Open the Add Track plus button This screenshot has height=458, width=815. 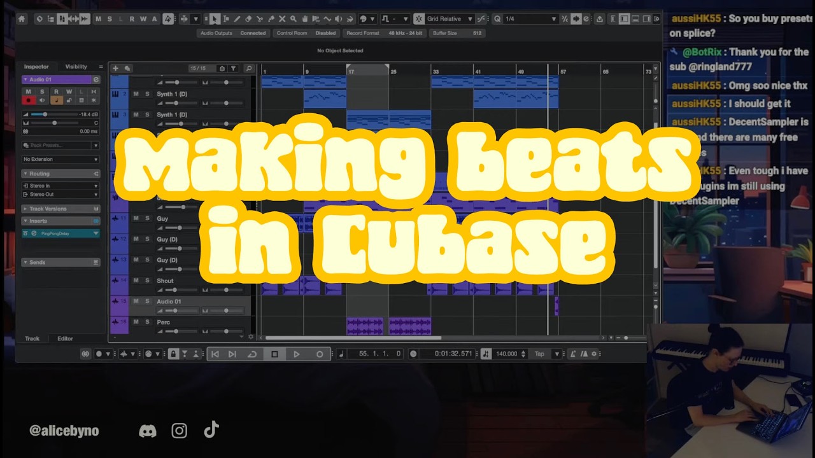(x=115, y=68)
